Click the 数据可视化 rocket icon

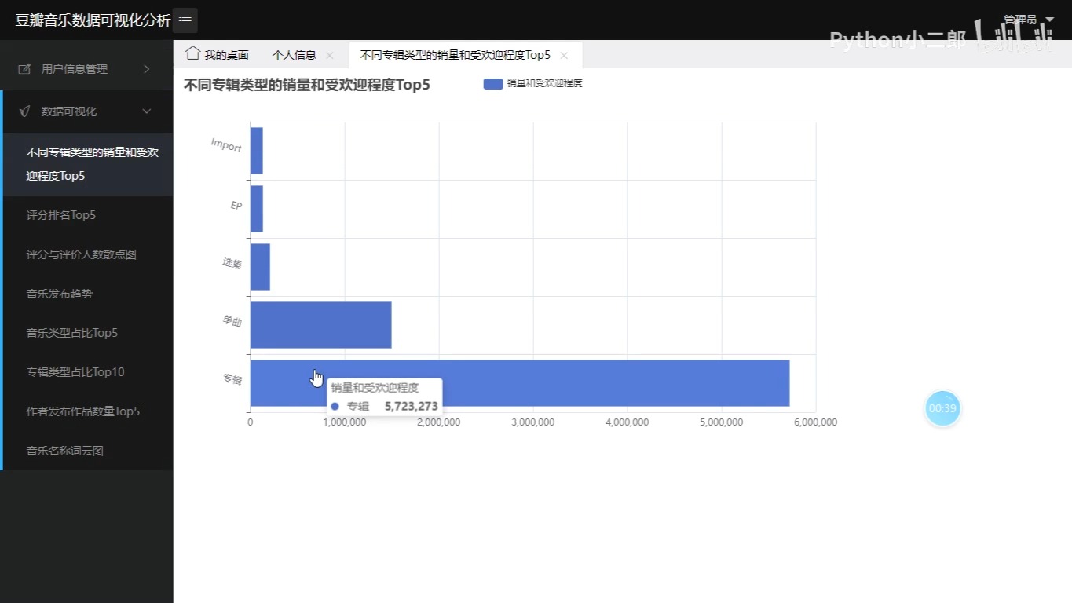click(25, 111)
